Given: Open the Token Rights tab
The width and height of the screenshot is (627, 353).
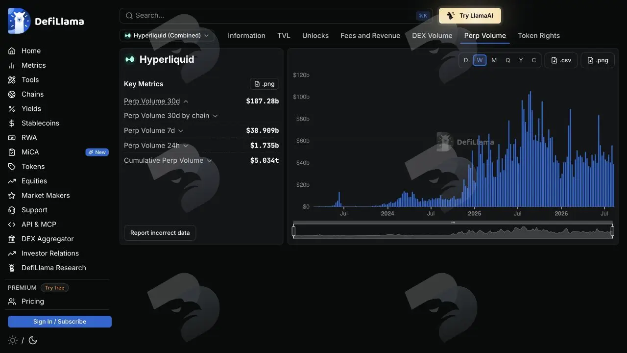Looking at the screenshot, I should point(539,35).
